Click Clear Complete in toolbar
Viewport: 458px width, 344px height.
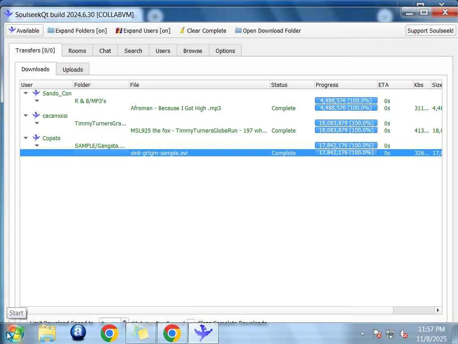(x=203, y=30)
